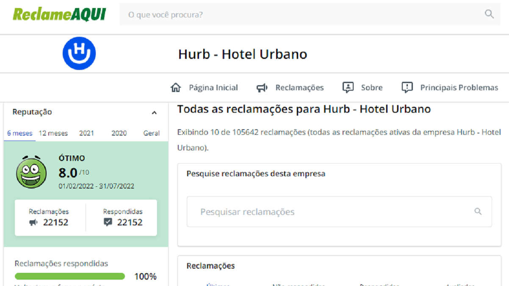Click the ReclameAQUI logo
This screenshot has height=286, width=509.
click(59, 14)
